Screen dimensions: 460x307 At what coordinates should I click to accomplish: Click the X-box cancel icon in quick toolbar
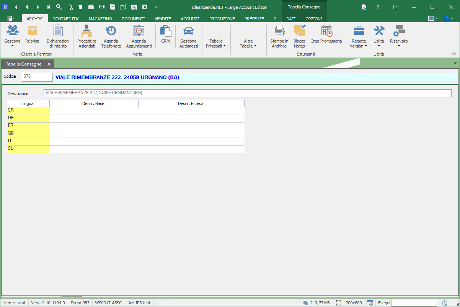pos(145,7)
